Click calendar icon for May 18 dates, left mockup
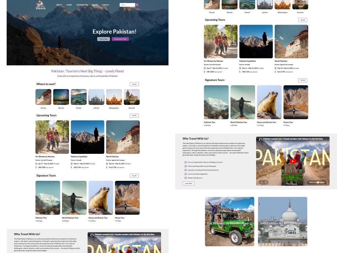The width and height of the screenshot is (337, 253). pyautogui.click(x=107, y=164)
